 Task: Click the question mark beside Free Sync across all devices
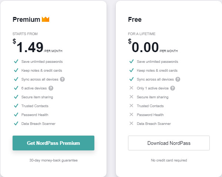pos(178,79)
